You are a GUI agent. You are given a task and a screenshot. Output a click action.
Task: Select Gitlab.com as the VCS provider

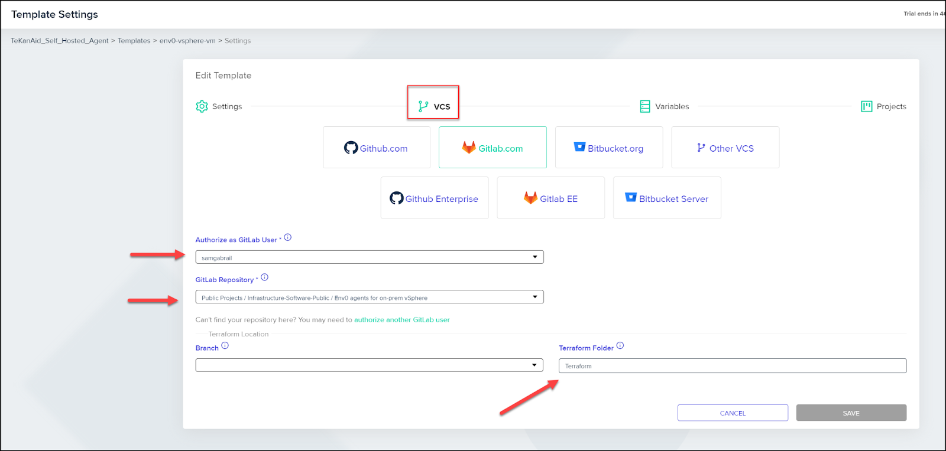pos(493,148)
